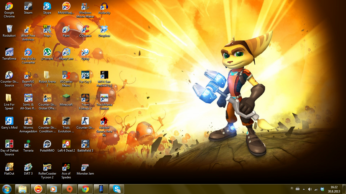346x194 pixels.
Task: Select the Hidden Source Beta 4b shortcut
Action: 104,127
